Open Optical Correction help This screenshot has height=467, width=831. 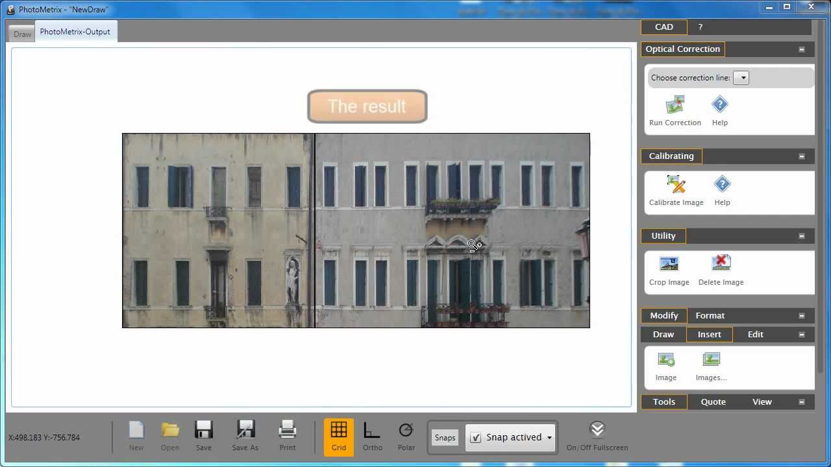(x=719, y=111)
